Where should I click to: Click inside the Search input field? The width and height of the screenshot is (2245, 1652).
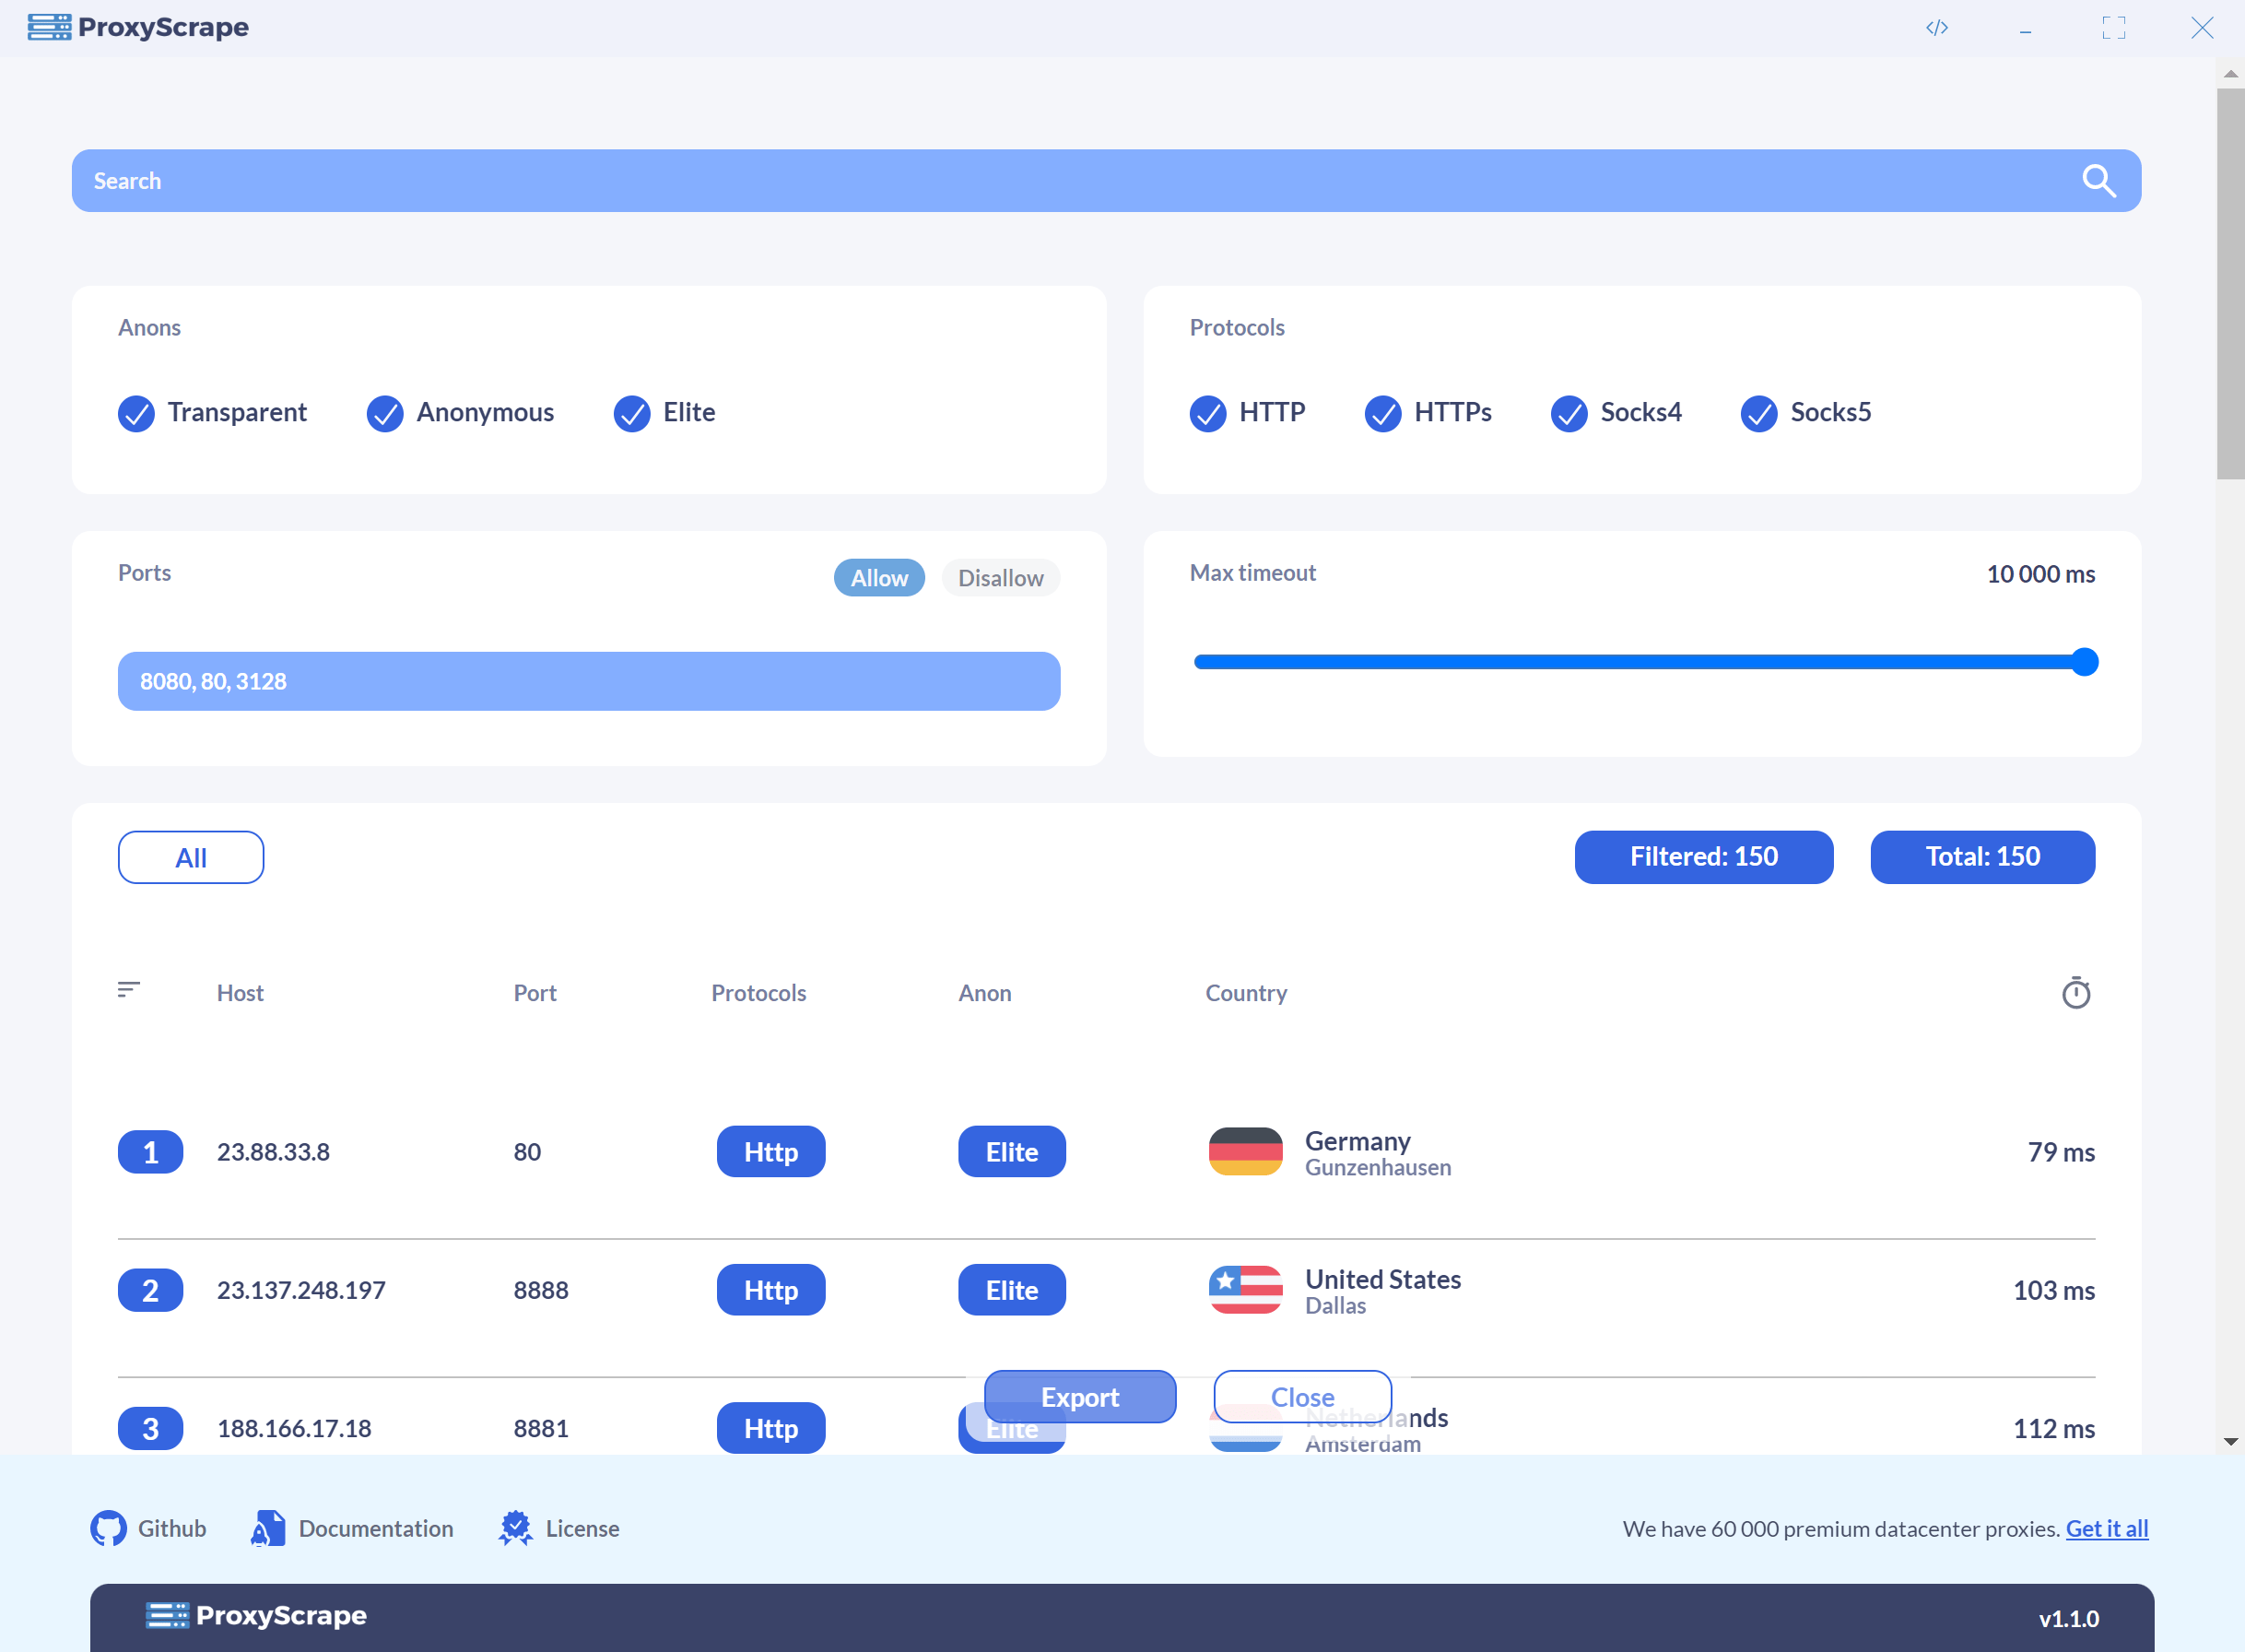coord(600,181)
